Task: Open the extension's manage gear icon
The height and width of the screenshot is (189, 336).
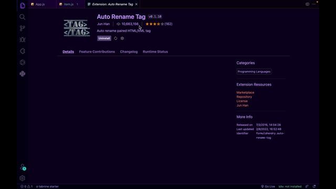Action: tap(122, 38)
